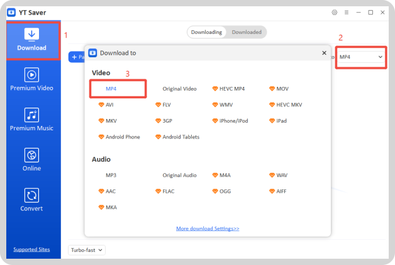The width and height of the screenshot is (395, 265).
Task: Open the Online browser section
Action: point(31,160)
